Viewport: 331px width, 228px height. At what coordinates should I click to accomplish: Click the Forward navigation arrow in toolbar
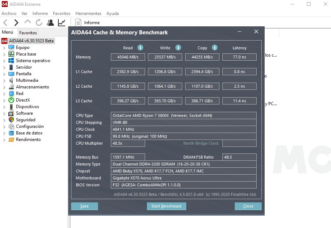16,23
